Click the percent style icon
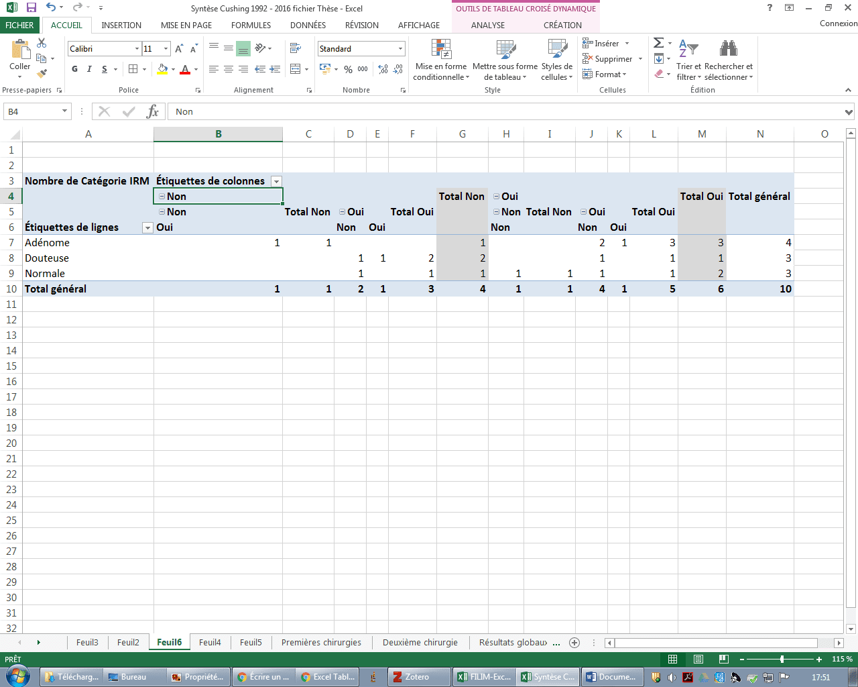858x687 pixels. coord(348,69)
